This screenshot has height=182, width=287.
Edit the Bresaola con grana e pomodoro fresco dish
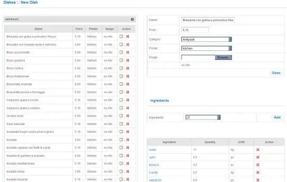[x=121, y=36]
